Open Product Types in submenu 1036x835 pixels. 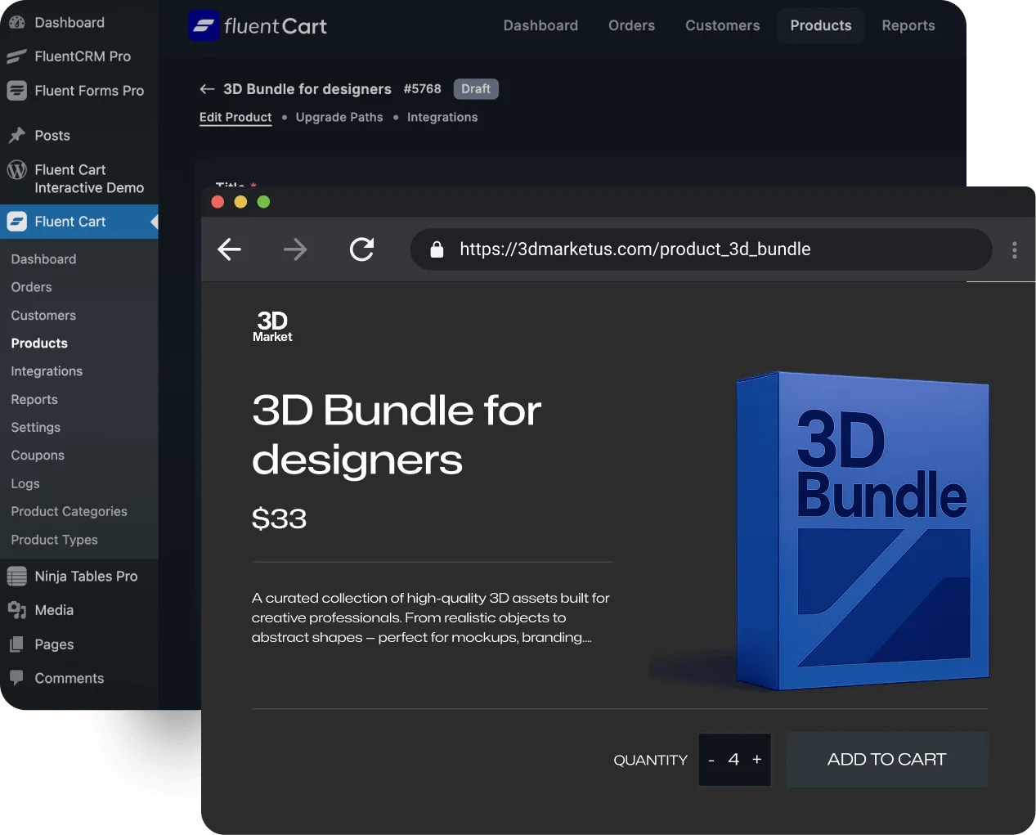coord(54,540)
